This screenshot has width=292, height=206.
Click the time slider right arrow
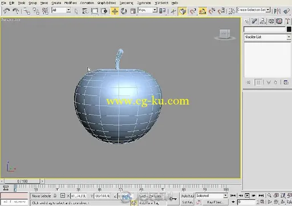point(42,181)
